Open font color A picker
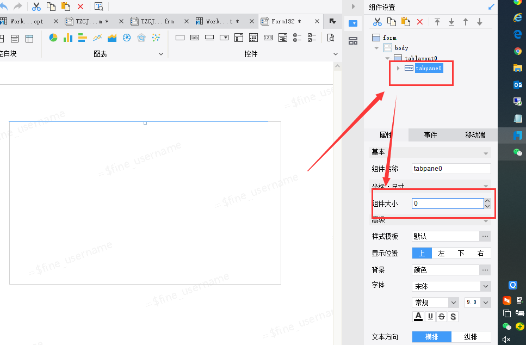 tap(418, 317)
